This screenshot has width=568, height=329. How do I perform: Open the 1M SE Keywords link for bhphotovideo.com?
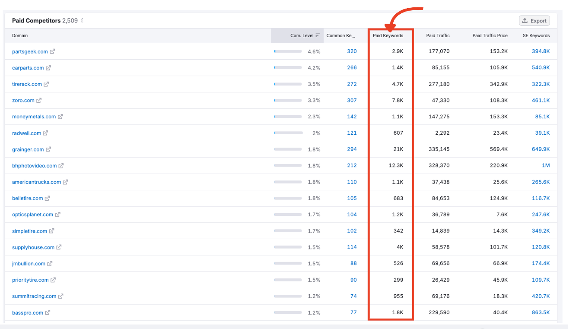(x=546, y=166)
